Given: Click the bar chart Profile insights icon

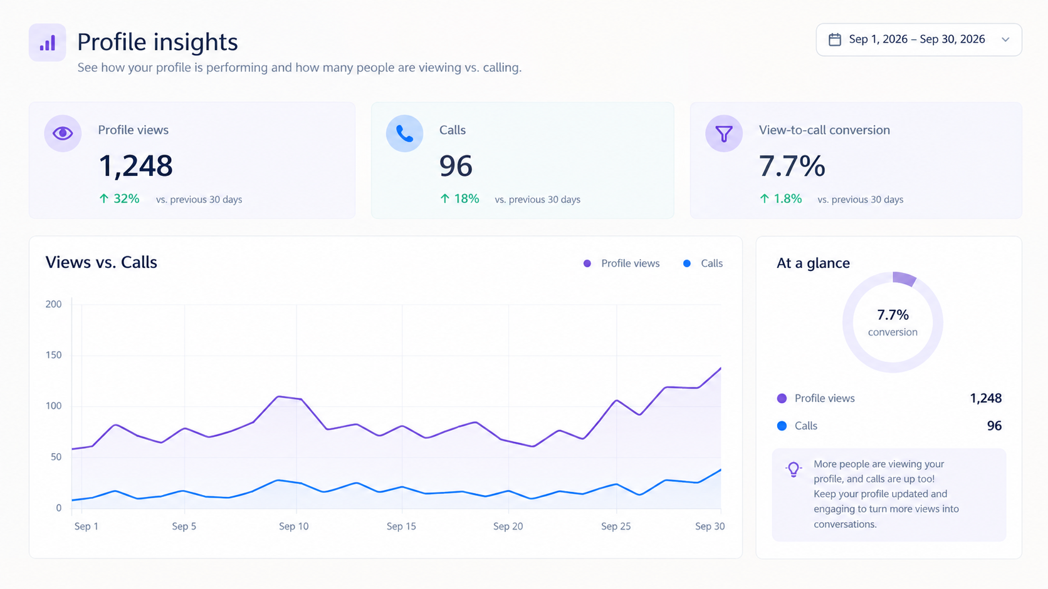Looking at the screenshot, I should point(48,43).
